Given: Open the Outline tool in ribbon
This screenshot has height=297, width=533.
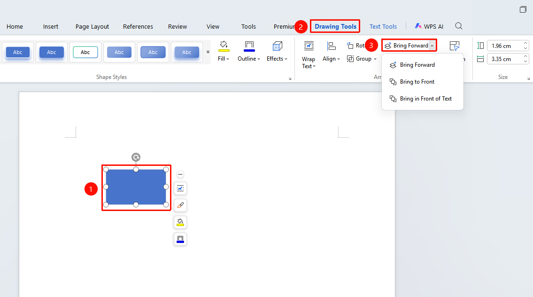Looking at the screenshot, I should (249, 51).
